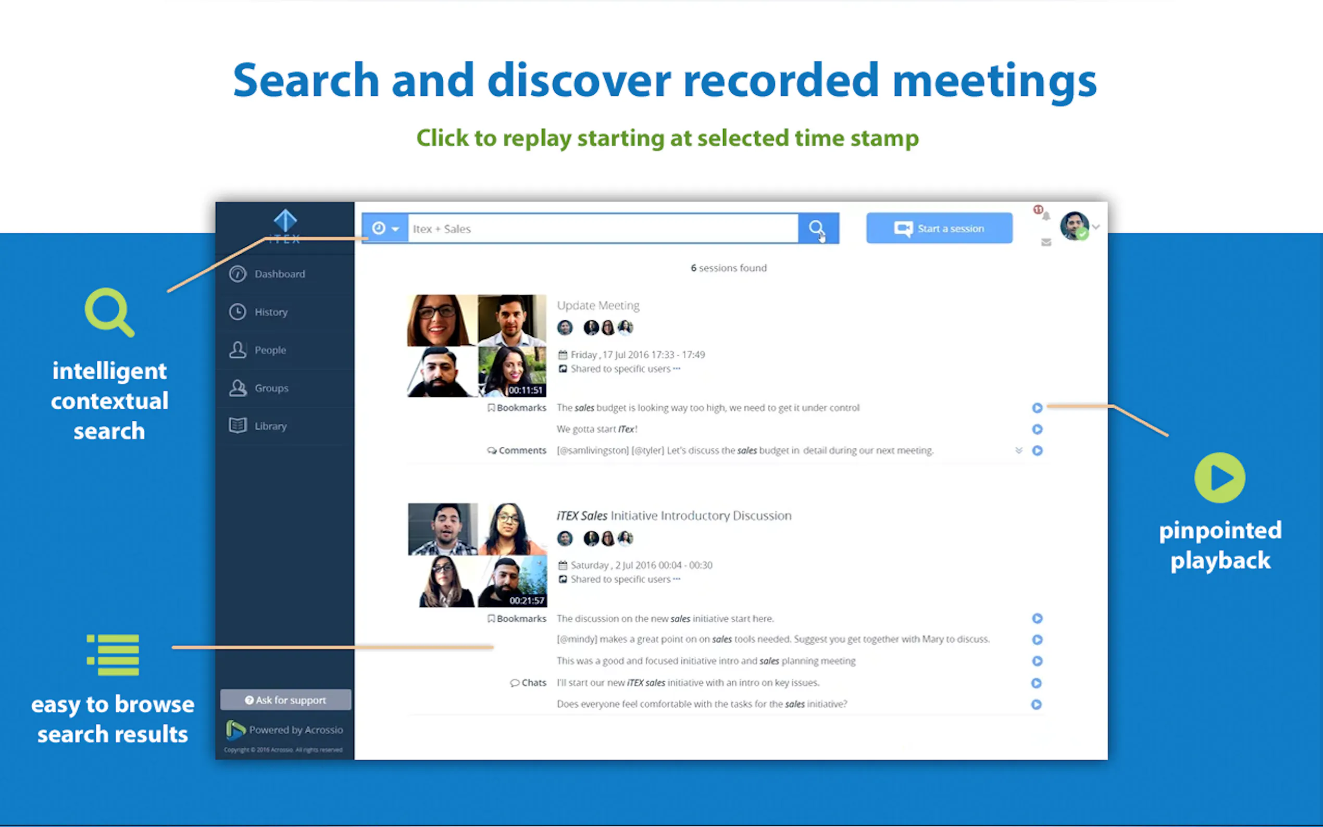Play 'Does everyone feel comfortable' chat entry

pyautogui.click(x=1036, y=705)
